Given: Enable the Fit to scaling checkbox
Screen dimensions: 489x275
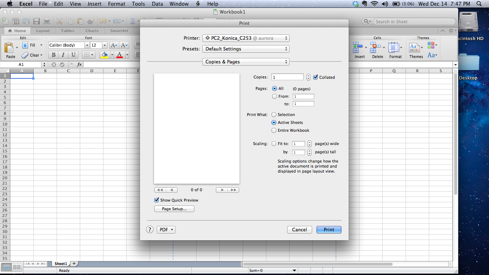Looking at the screenshot, I should pyautogui.click(x=274, y=144).
